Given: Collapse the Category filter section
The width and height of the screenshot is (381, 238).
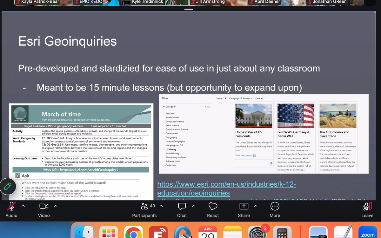Looking at the screenshot, I should click(x=164, y=107).
